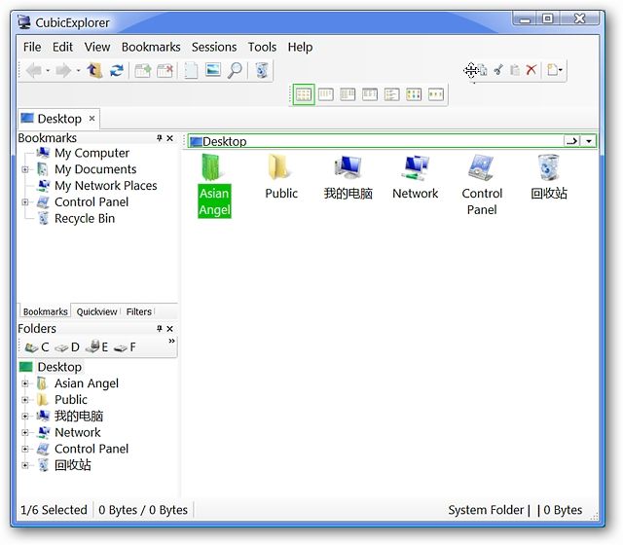The width and height of the screenshot is (623, 545).
Task: Open the Edit menu
Action: [x=62, y=47]
